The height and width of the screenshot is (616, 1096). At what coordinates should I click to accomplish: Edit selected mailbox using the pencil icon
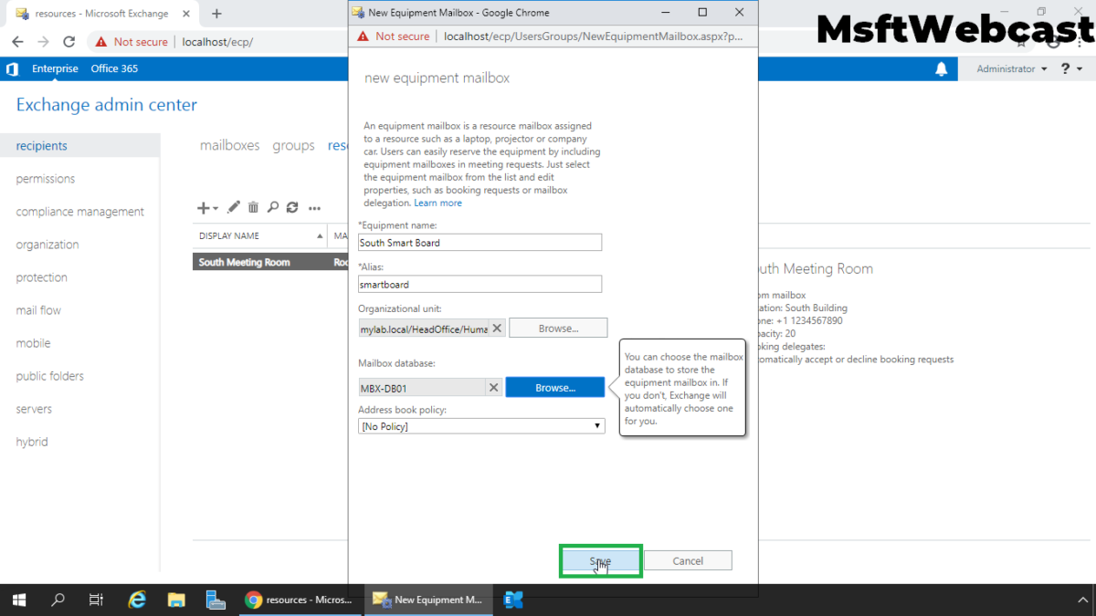[233, 207]
